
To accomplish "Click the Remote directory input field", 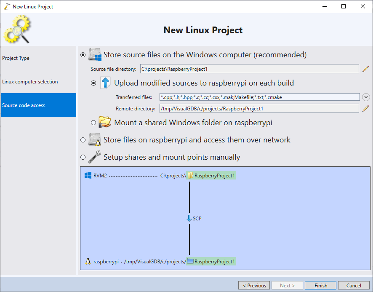I will tap(259, 109).
